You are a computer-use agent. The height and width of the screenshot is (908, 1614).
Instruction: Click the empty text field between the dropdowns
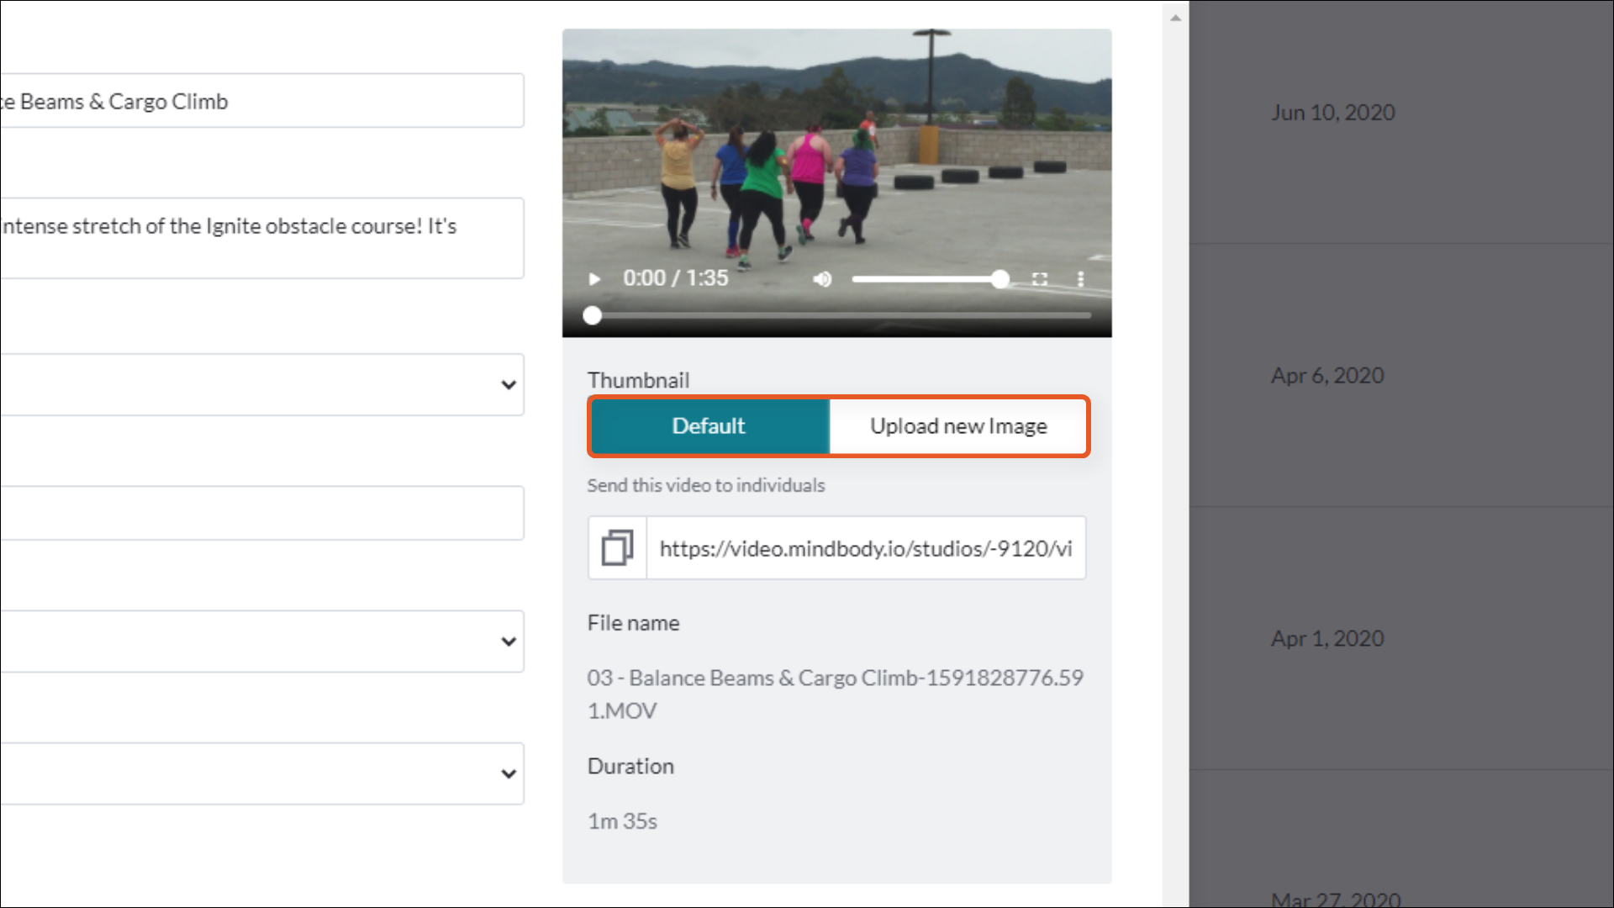(x=261, y=513)
